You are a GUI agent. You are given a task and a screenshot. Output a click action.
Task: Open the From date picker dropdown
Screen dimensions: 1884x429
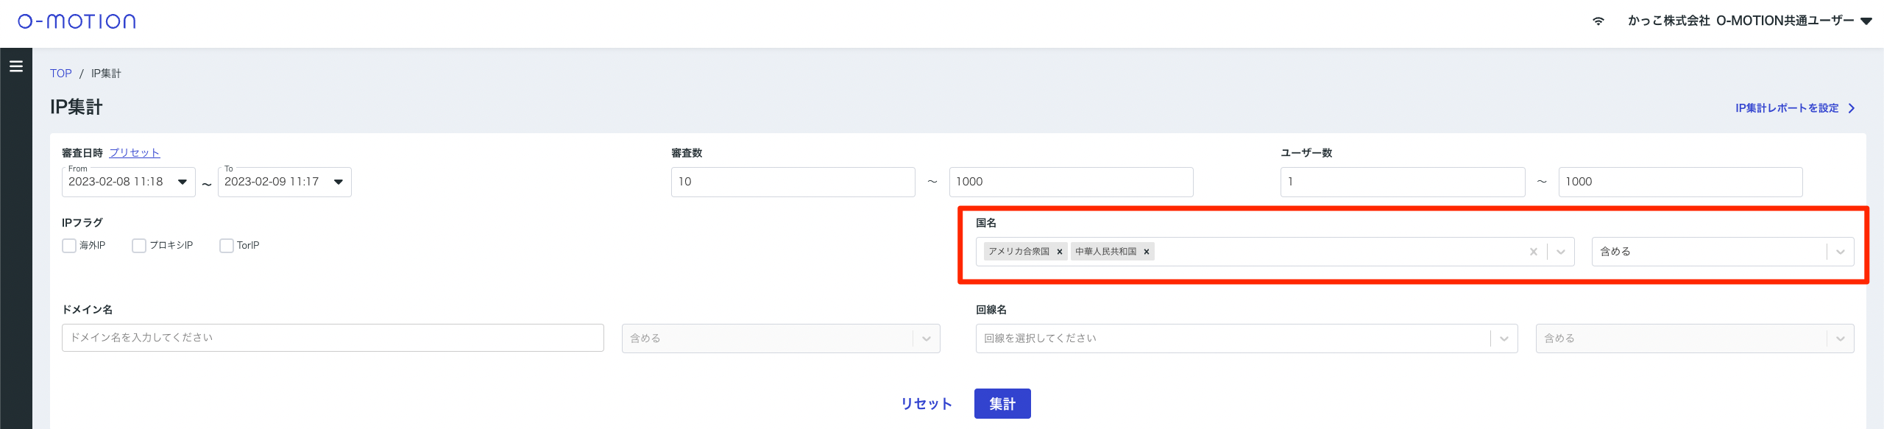(x=183, y=182)
